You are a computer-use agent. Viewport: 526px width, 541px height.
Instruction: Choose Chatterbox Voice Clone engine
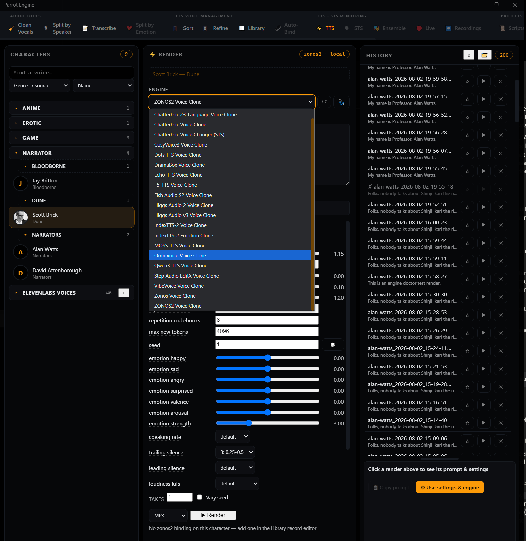click(230, 125)
